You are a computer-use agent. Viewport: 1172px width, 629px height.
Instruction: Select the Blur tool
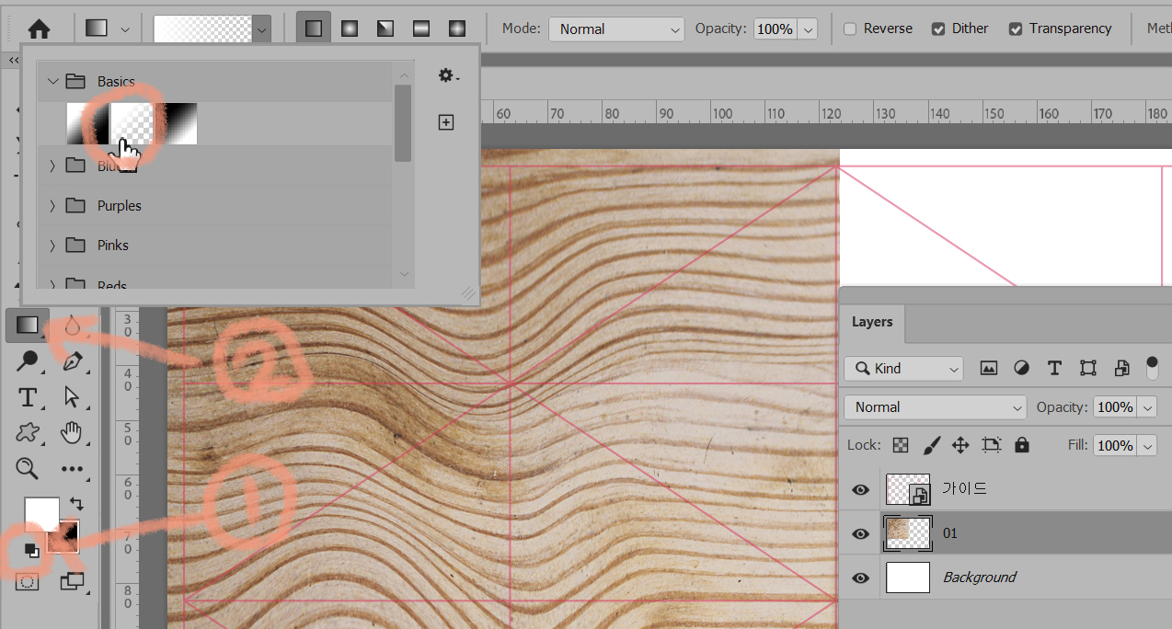[x=72, y=325]
